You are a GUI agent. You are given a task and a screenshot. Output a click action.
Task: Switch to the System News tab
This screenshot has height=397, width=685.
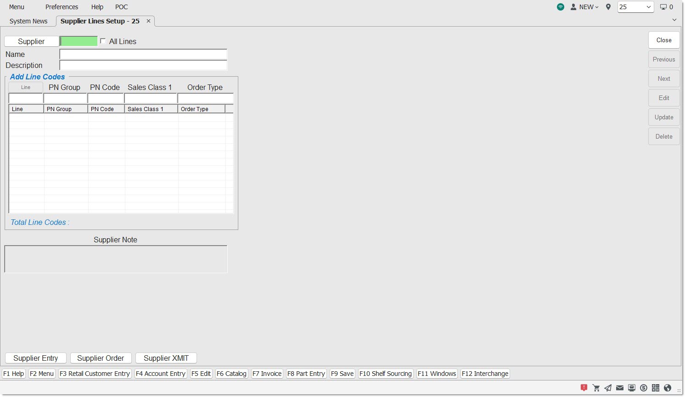click(x=28, y=21)
